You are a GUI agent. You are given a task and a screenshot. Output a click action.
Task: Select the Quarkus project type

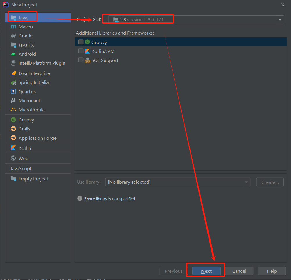pos(26,91)
